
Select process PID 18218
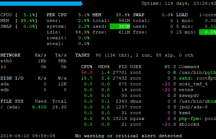coord(120,118)
